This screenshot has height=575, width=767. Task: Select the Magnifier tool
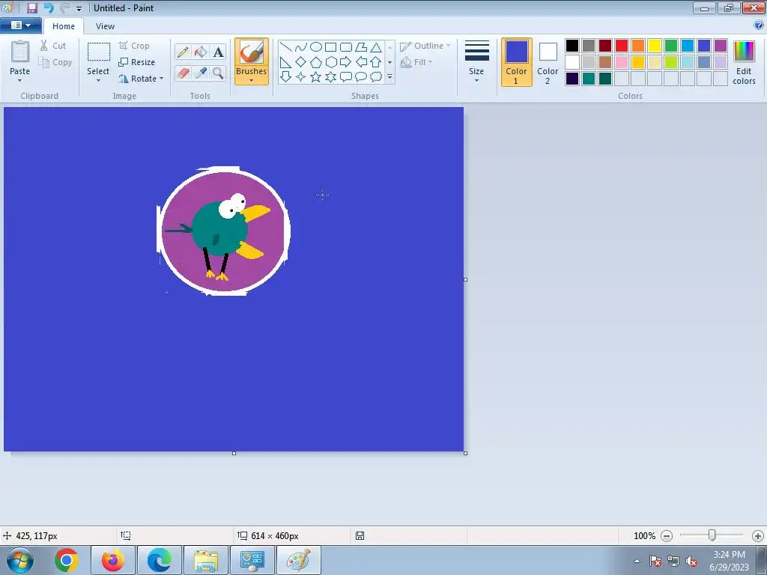pos(218,73)
